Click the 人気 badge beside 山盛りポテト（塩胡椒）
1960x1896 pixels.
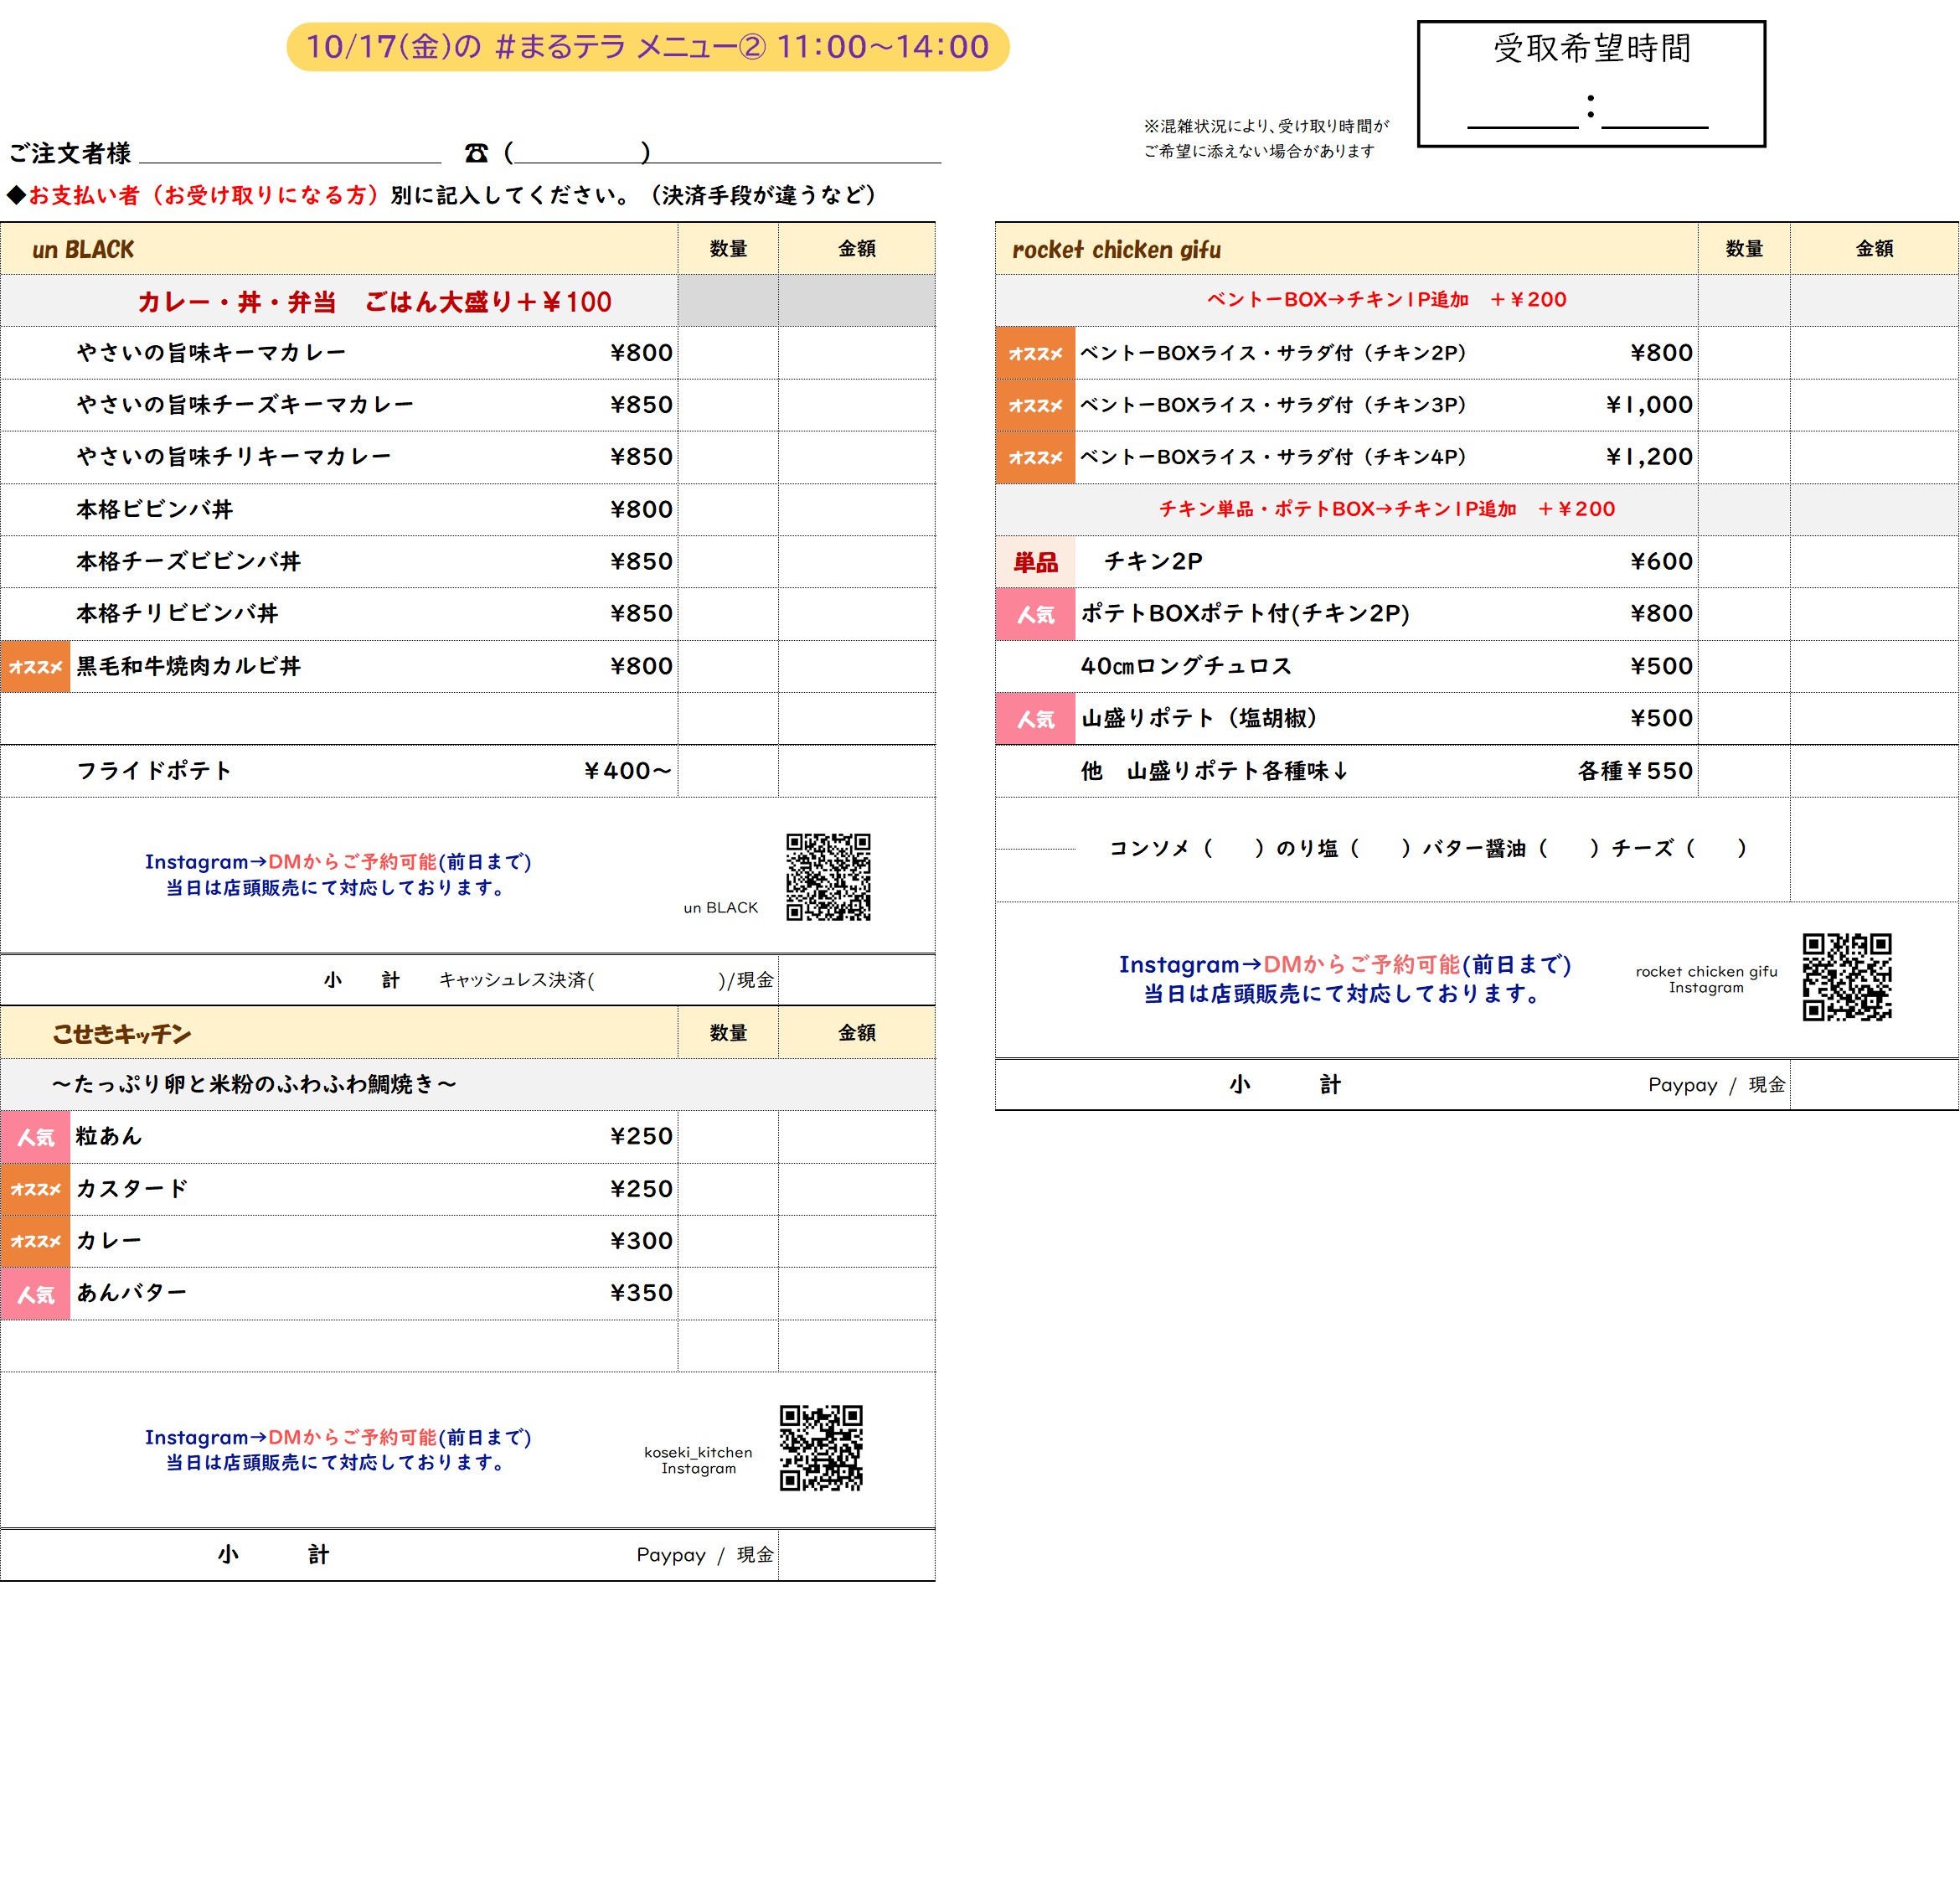(x=1035, y=718)
